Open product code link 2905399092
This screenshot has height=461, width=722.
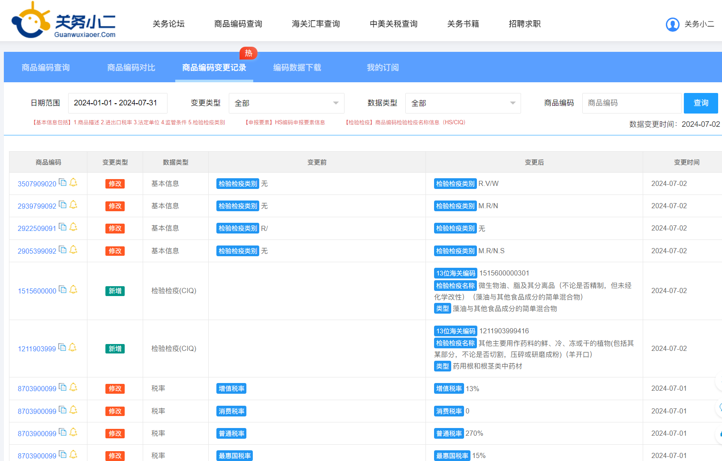(37, 251)
